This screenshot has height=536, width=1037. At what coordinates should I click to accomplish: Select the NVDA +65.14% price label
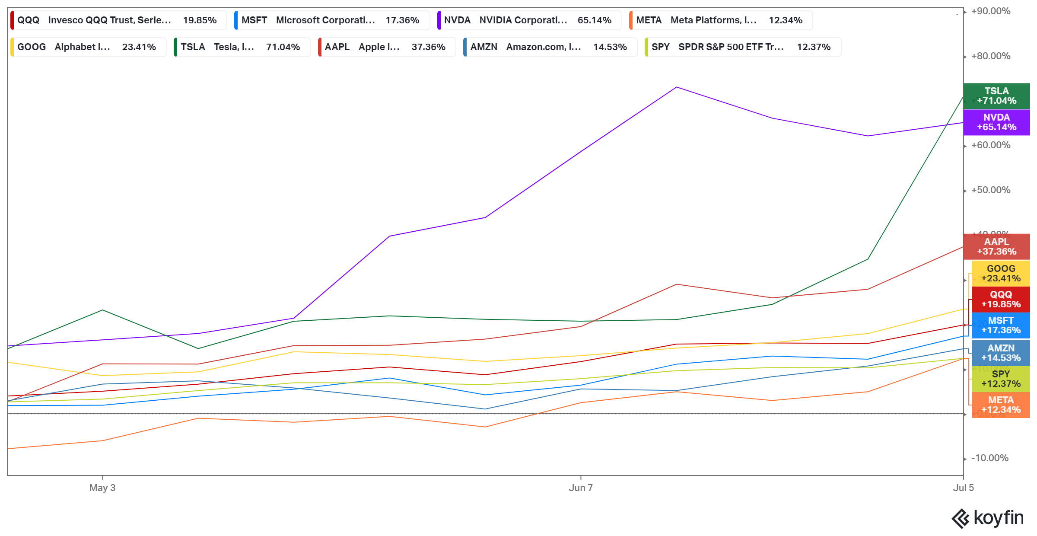997,122
